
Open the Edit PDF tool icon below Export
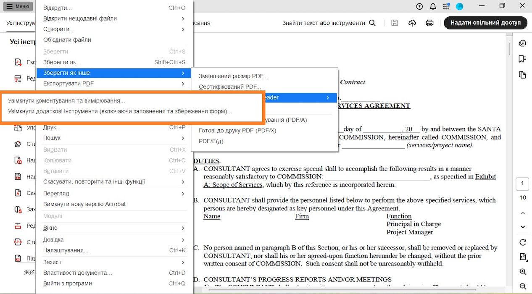[x=18, y=79]
